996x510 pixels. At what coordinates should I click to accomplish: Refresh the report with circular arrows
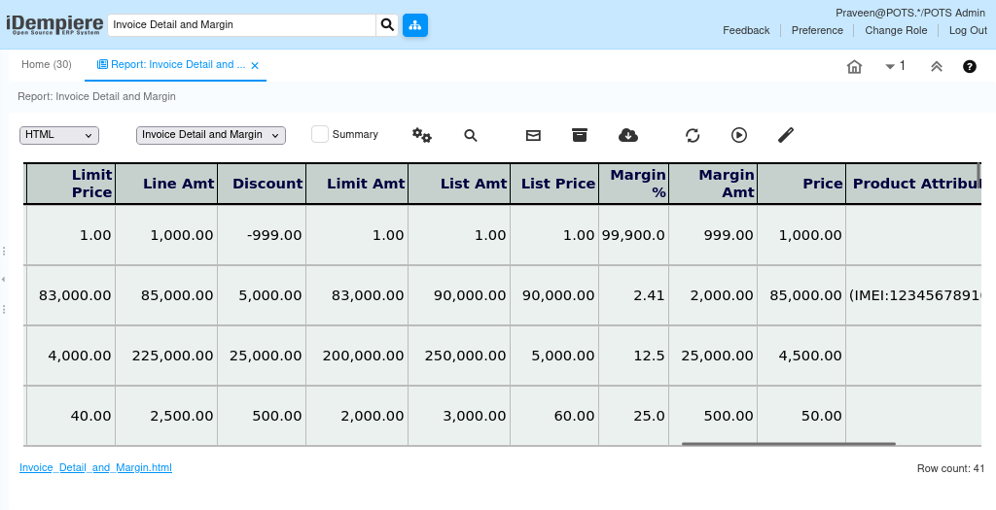click(693, 135)
